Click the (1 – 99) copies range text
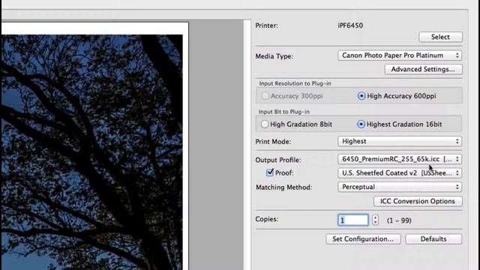This screenshot has height=270, width=480. (x=399, y=220)
